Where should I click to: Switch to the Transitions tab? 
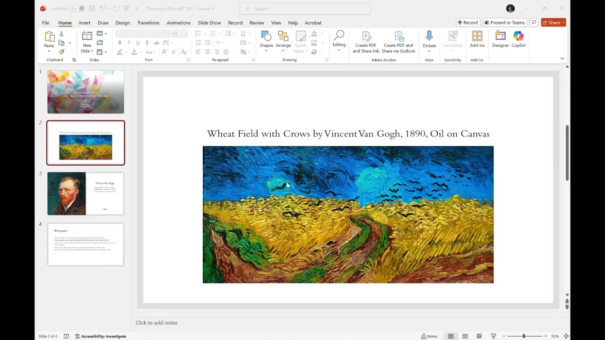coord(148,23)
